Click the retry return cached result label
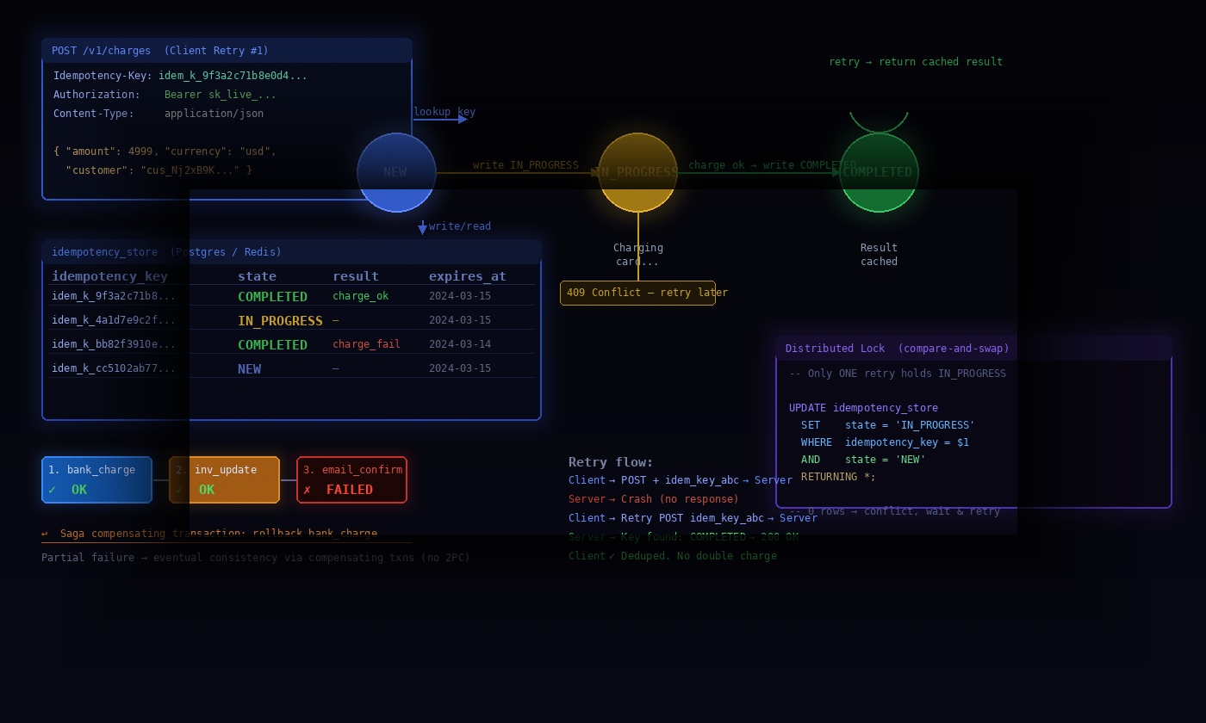Screen dimensions: 1206x723 [x=916, y=62]
